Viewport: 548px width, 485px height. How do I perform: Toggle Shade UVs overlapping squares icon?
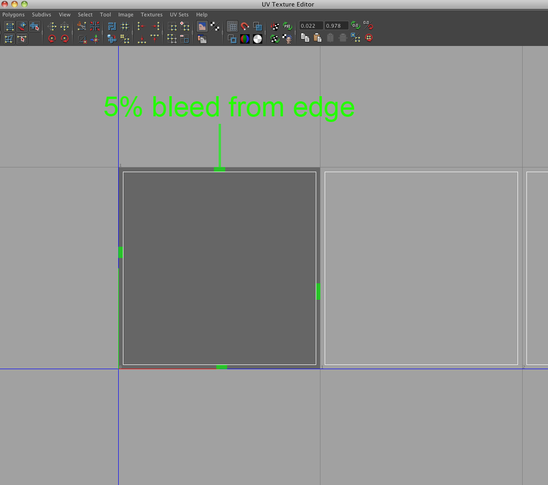(x=258, y=26)
